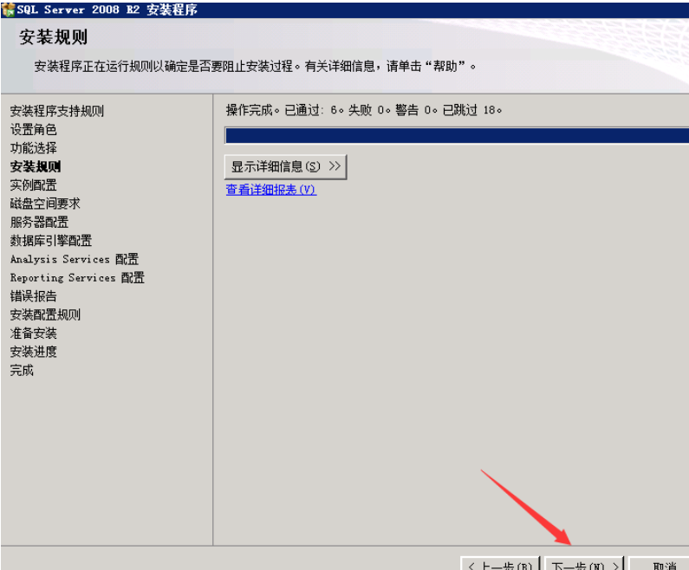Proceed with 下一步(N) button
This screenshot has height=570, width=689.
584,564
